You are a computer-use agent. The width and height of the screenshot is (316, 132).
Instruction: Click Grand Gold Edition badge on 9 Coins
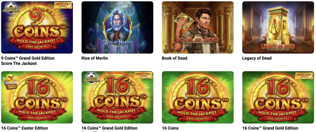pyautogui.click(x=63, y=6)
